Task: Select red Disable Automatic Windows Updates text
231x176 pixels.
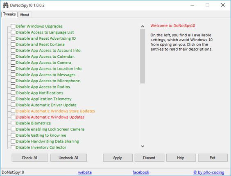Action: 50,117
